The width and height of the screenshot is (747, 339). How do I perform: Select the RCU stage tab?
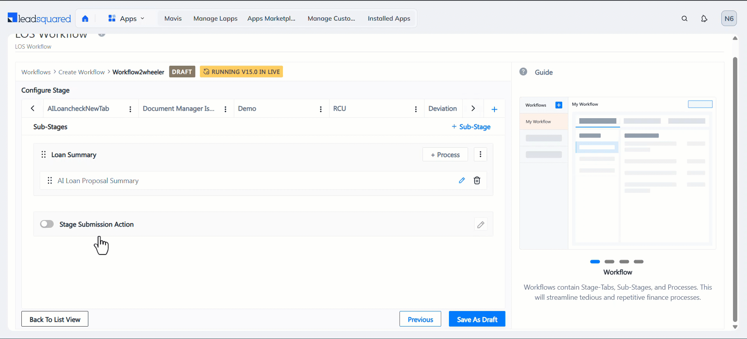[x=340, y=108]
